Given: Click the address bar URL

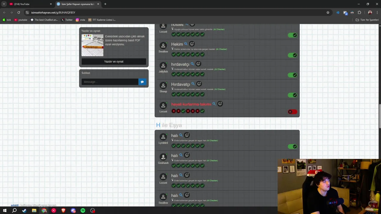Looking at the screenshot, I should [x=53, y=12].
